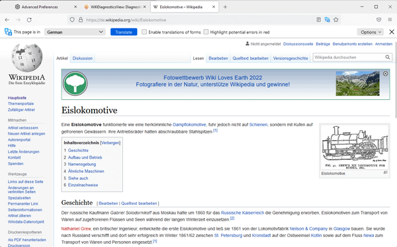Open the tracking protection shield icon

[72, 20]
